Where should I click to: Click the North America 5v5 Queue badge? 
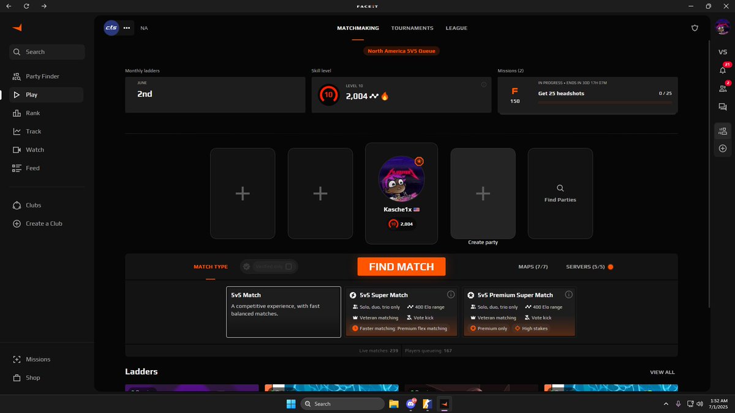click(x=401, y=51)
